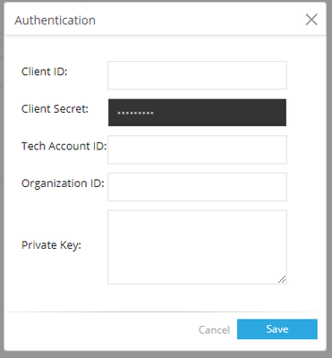Viewport: 332px width, 358px height.
Task: Select the Tech Account ID label
Action: coord(64,146)
